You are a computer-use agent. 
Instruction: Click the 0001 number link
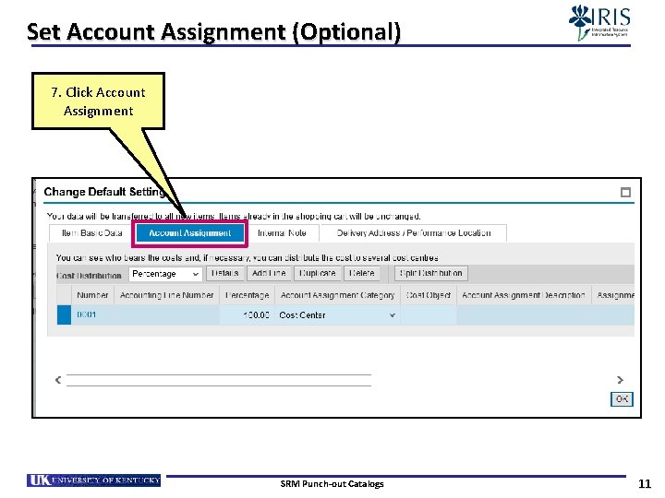[86, 314]
